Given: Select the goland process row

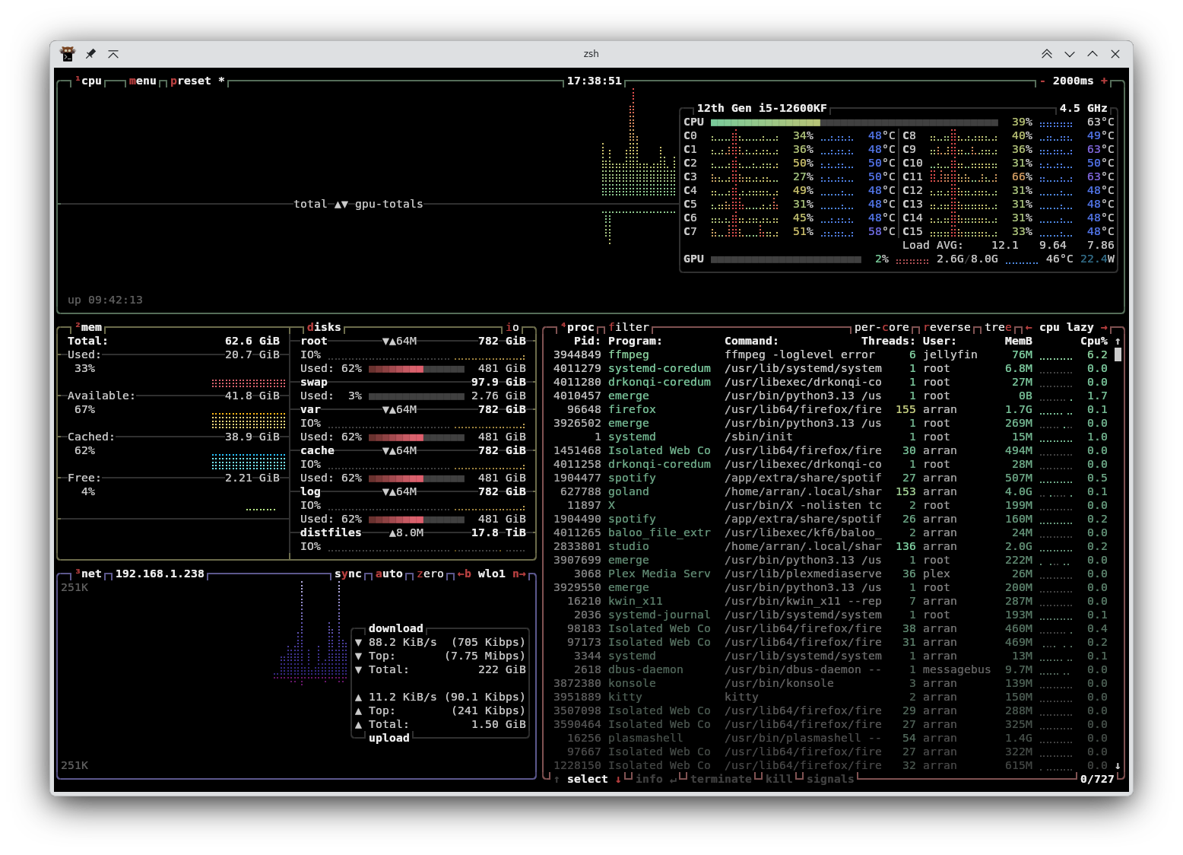Looking at the screenshot, I should 830,492.
